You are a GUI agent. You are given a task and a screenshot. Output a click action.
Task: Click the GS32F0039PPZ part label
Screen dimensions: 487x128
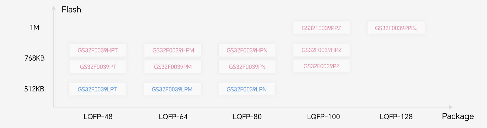point(321,28)
